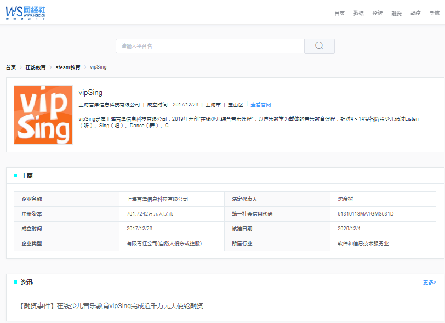Click 上海市 in the company header line
Screen dimensions: 445x323
213,105
